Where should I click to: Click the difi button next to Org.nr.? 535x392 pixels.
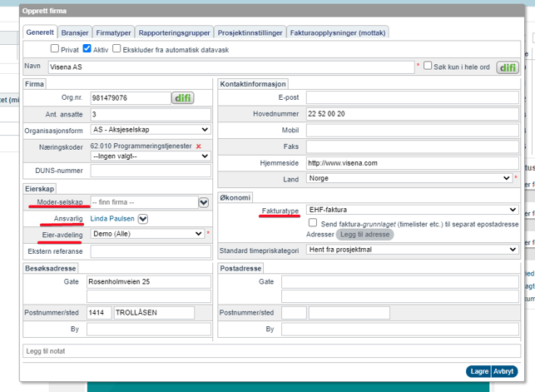(x=183, y=98)
